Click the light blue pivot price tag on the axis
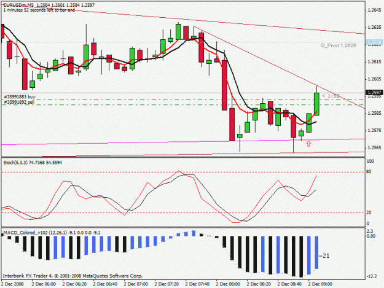This screenshot has height=288, width=384. pos(374,42)
